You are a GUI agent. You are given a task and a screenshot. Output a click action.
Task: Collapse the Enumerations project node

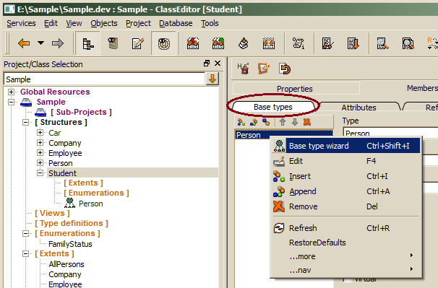tap(26, 233)
